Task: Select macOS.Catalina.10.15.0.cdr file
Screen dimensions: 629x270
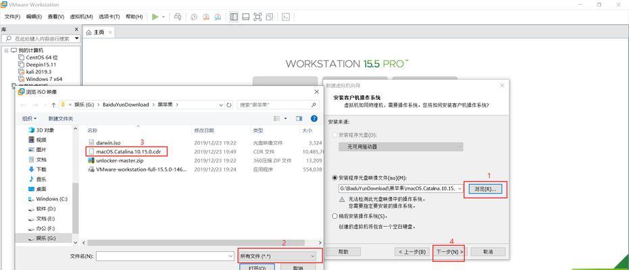Action: pyautogui.click(x=127, y=151)
